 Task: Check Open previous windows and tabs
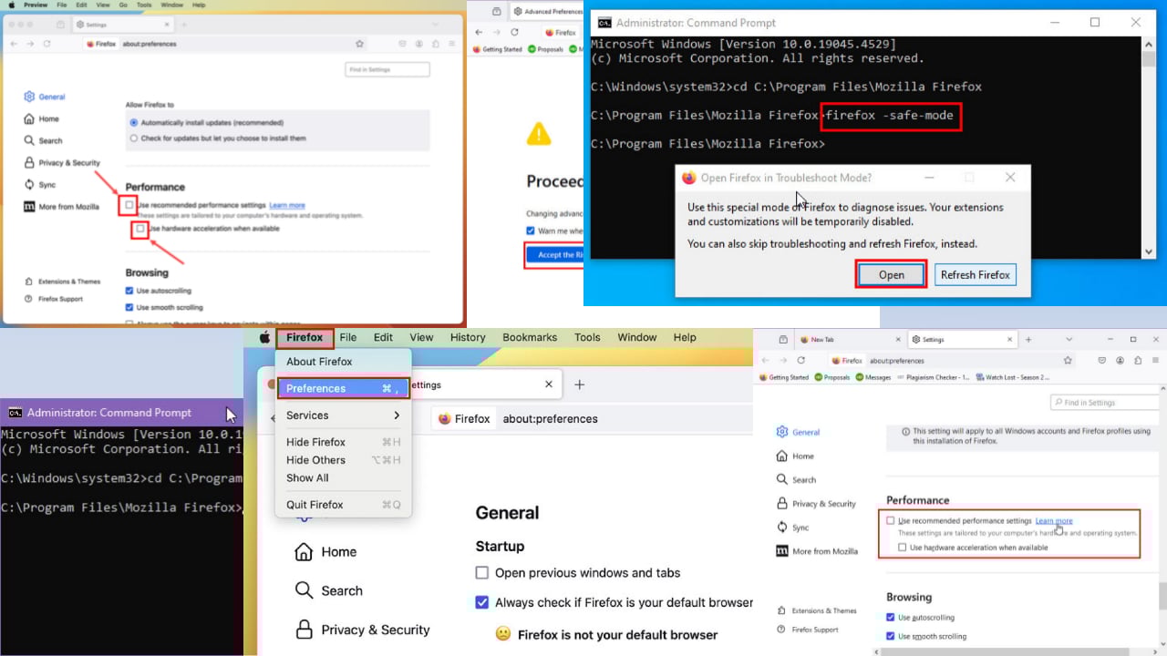pos(482,573)
